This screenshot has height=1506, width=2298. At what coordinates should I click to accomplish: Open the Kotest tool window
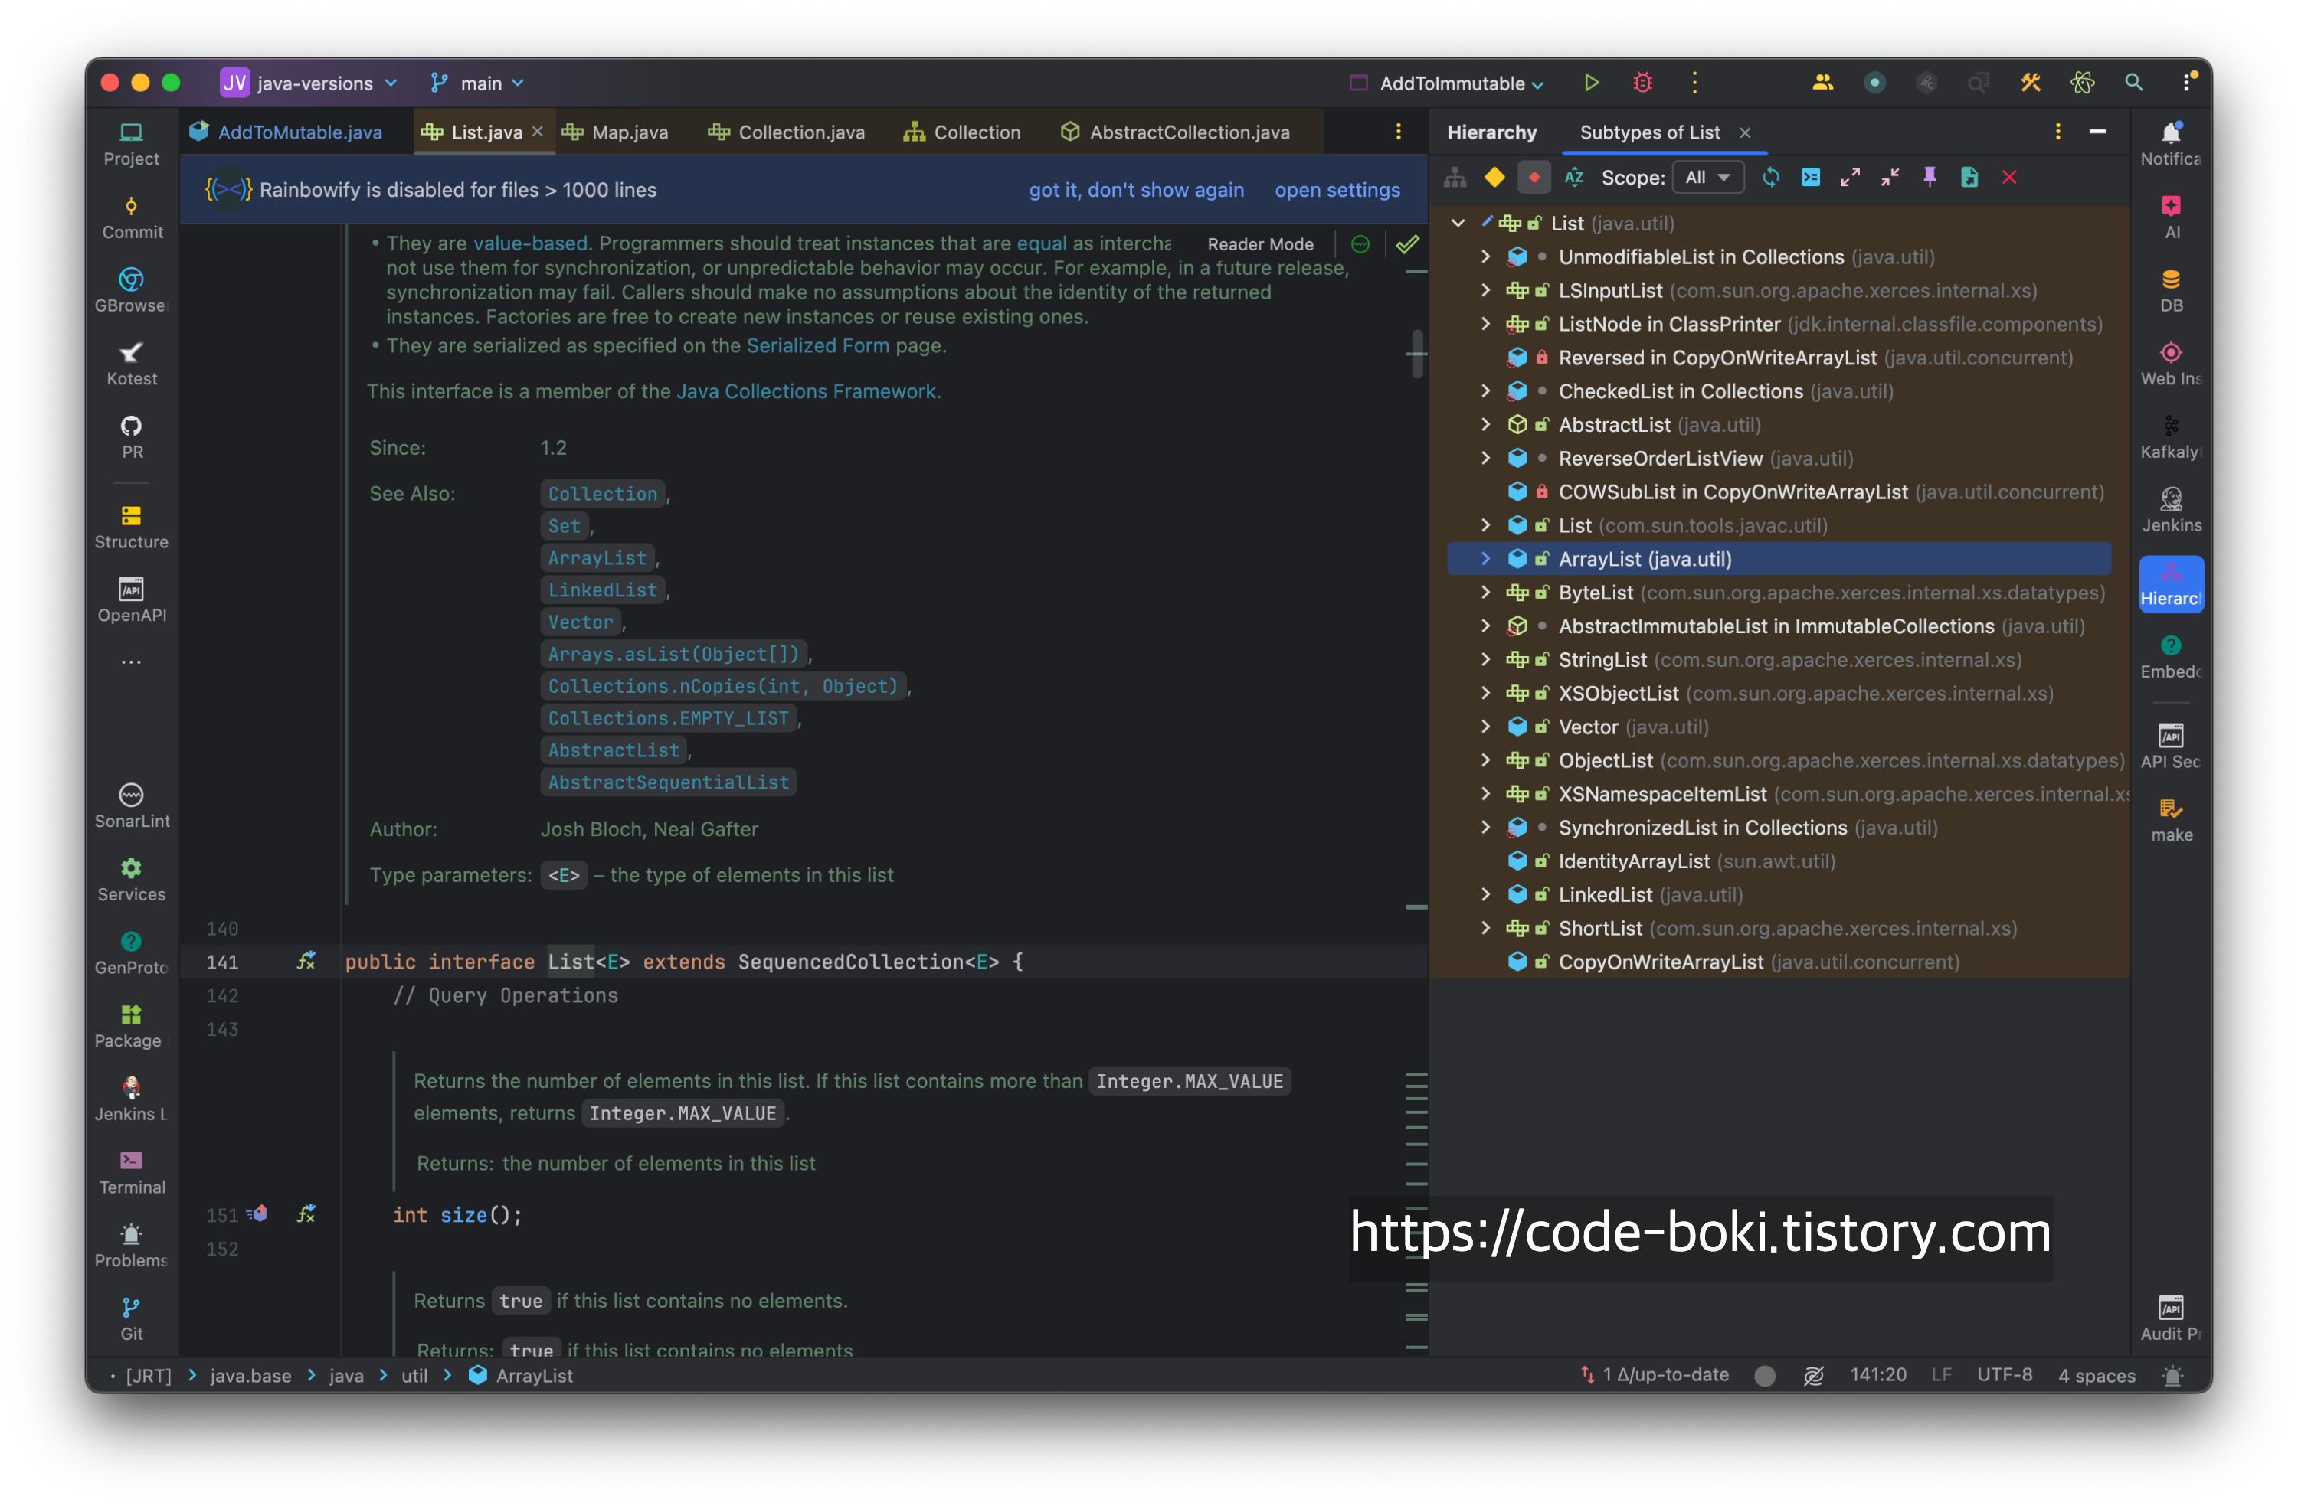coord(131,363)
